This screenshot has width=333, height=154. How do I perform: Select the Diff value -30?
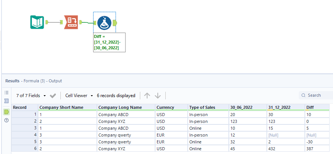[317, 142]
